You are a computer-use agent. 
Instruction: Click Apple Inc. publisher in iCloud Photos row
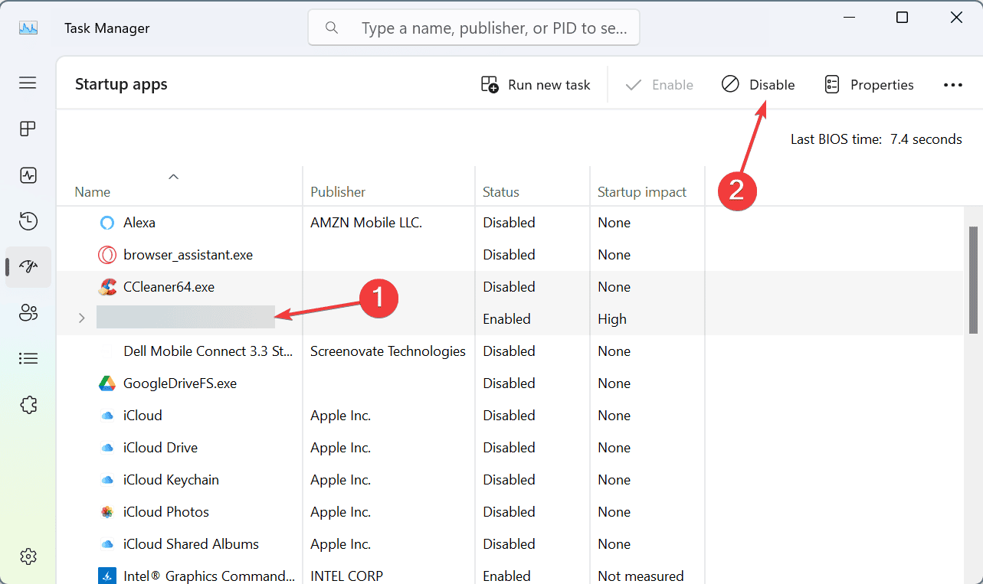(x=340, y=512)
